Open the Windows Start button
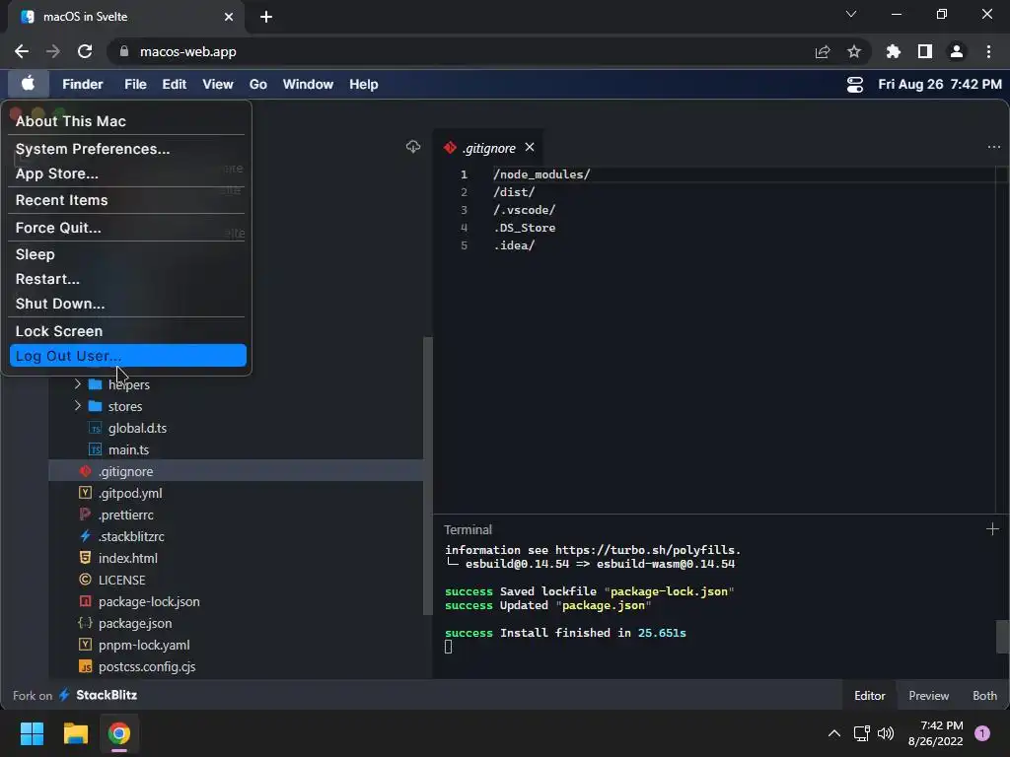This screenshot has width=1010, height=757. pos(32,733)
